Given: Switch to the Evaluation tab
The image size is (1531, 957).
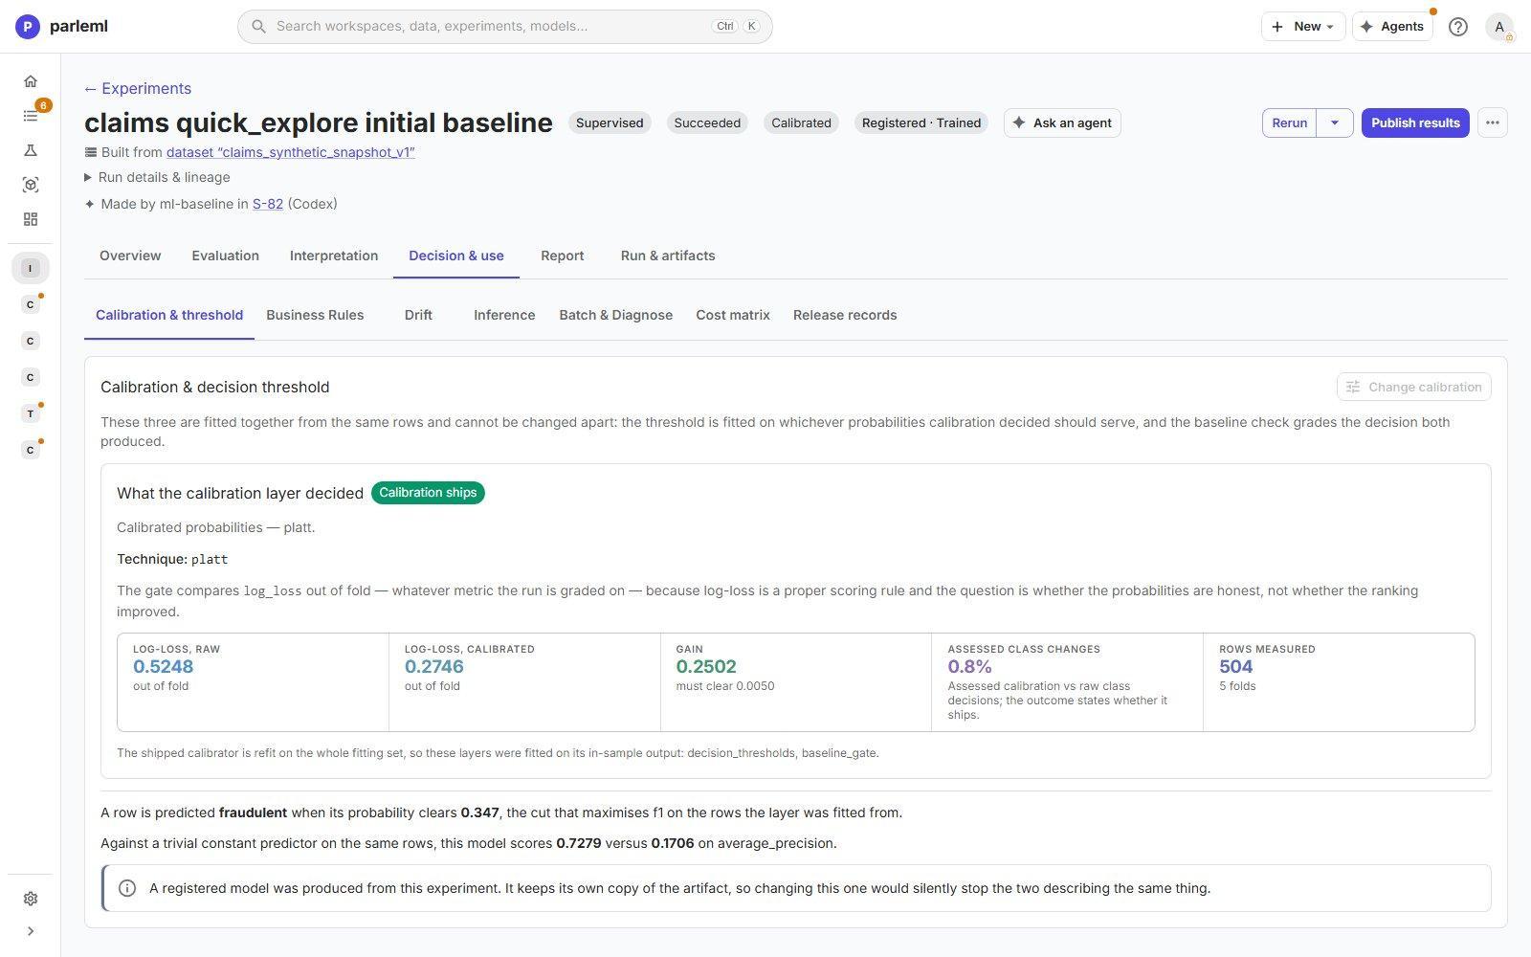Looking at the screenshot, I should 225,256.
